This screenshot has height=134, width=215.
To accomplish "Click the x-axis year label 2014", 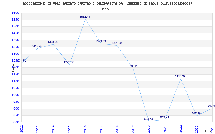I will pyautogui.click(x=53, y=129).
